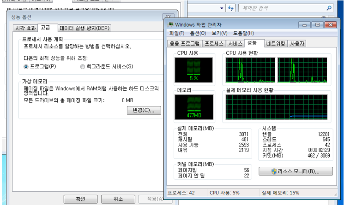The height and width of the screenshot is (205, 344).
Task: Click the paging file size value 0 MB
Action: [127, 100]
